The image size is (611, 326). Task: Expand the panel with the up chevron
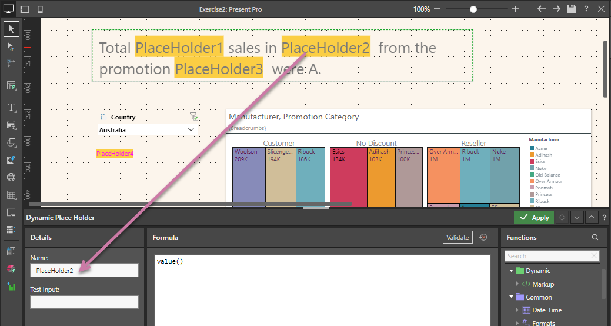tap(592, 218)
